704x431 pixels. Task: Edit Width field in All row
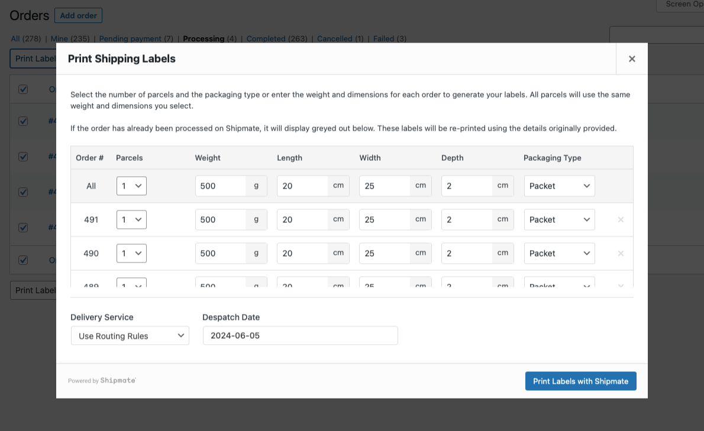tap(385, 186)
